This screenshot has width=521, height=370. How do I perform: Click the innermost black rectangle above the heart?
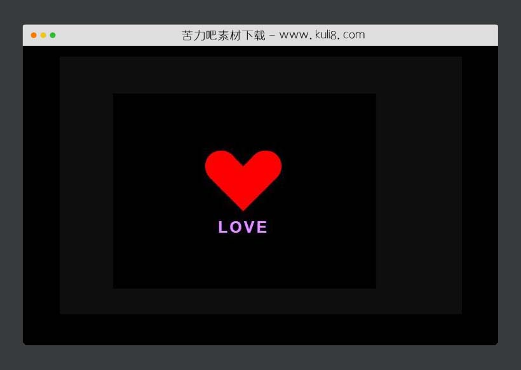tap(244, 121)
